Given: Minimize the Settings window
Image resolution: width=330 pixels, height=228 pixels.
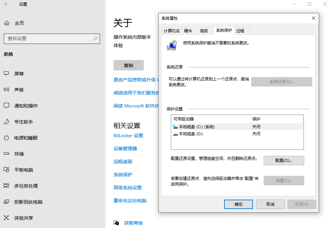Looking at the screenshot, I should point(294,4).
